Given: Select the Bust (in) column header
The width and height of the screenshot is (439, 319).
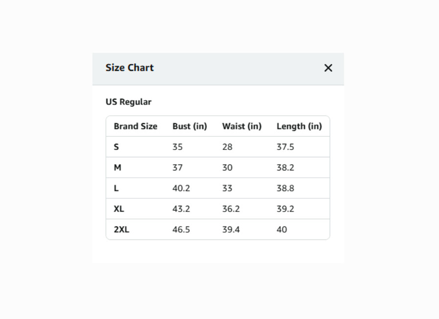Looking at the screenshot, I should point(190,126).
